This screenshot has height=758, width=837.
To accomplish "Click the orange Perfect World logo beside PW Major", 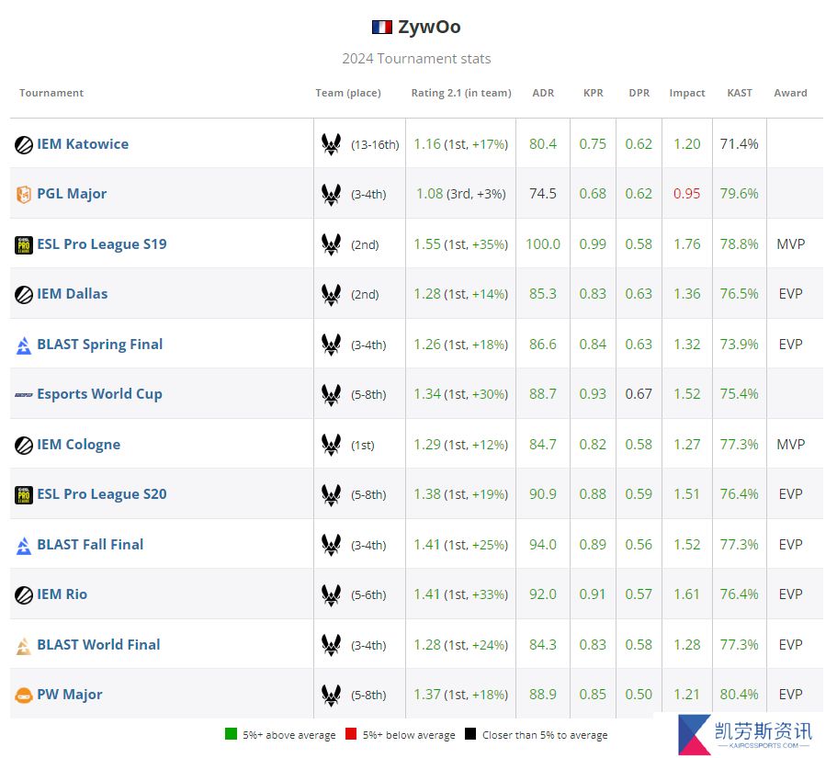I will click(24, 696).
